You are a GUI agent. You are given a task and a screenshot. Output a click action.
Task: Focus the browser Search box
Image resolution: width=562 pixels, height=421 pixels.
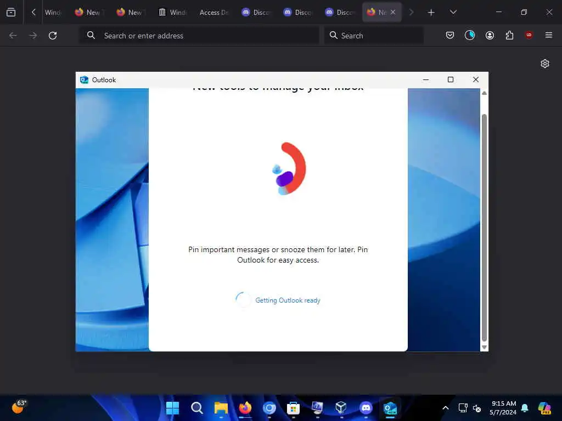pos(374,36)
